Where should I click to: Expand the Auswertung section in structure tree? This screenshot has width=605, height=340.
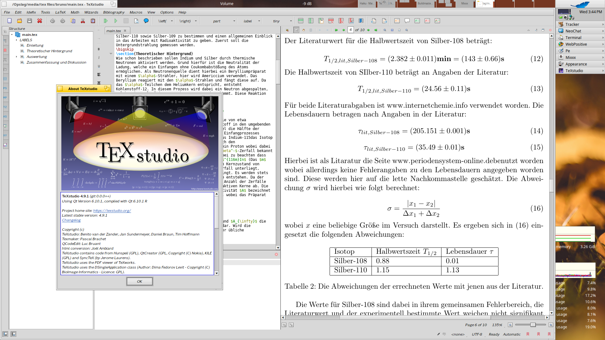16,57
